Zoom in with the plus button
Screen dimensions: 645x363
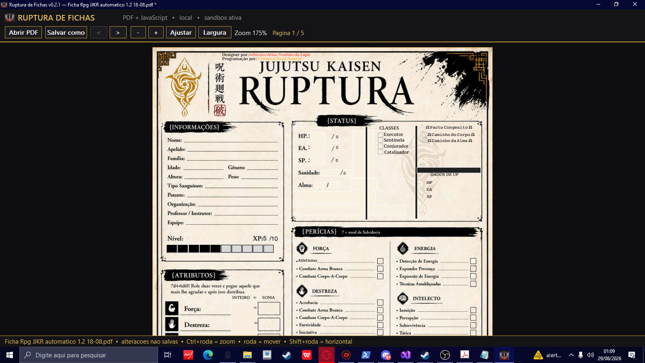pos(156,32)
